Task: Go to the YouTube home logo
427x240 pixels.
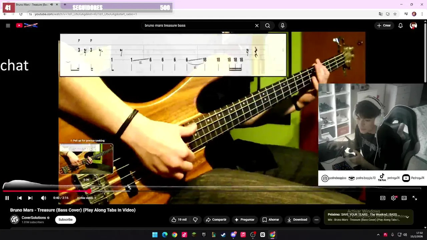Action: (27, 25)
